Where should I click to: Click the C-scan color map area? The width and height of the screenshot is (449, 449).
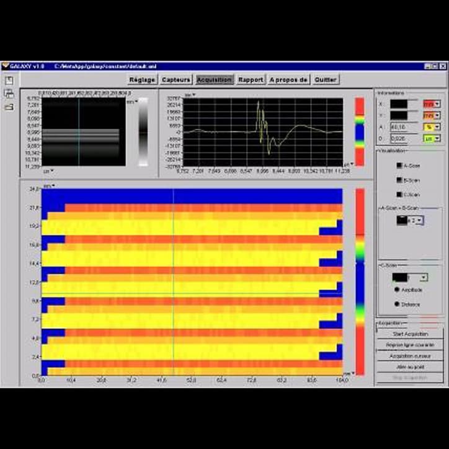coord(192,282)
